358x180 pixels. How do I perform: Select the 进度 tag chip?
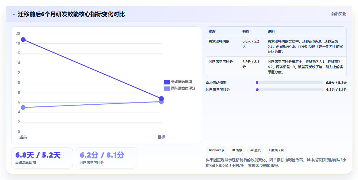pyautogui.click(x=255, y=150)
